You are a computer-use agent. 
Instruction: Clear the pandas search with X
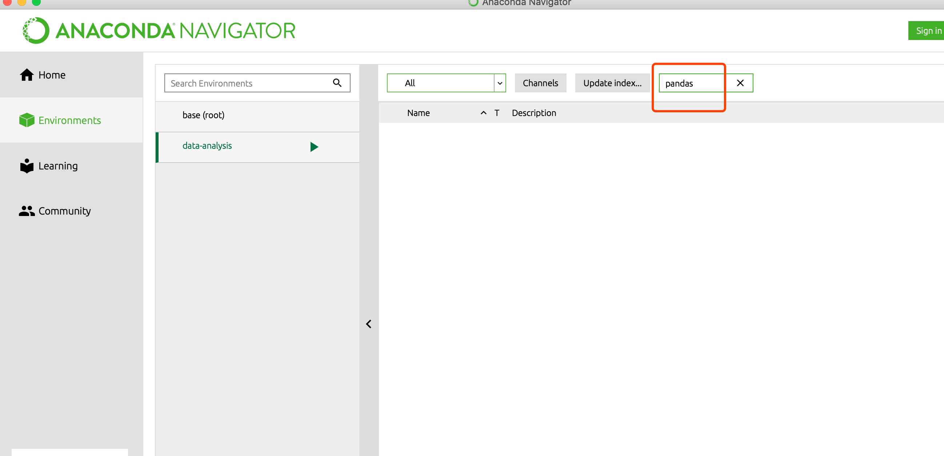(x=740, y=83)
